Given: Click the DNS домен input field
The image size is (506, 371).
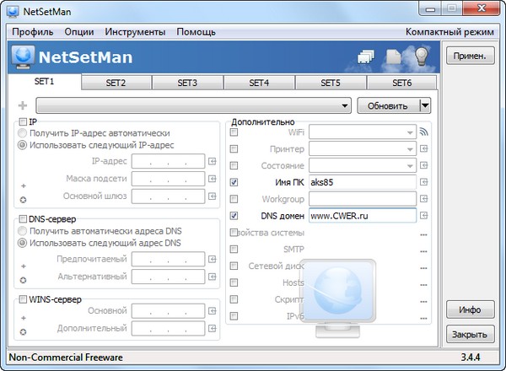Looking at the screenshot, I should click(x=363, y=216).
